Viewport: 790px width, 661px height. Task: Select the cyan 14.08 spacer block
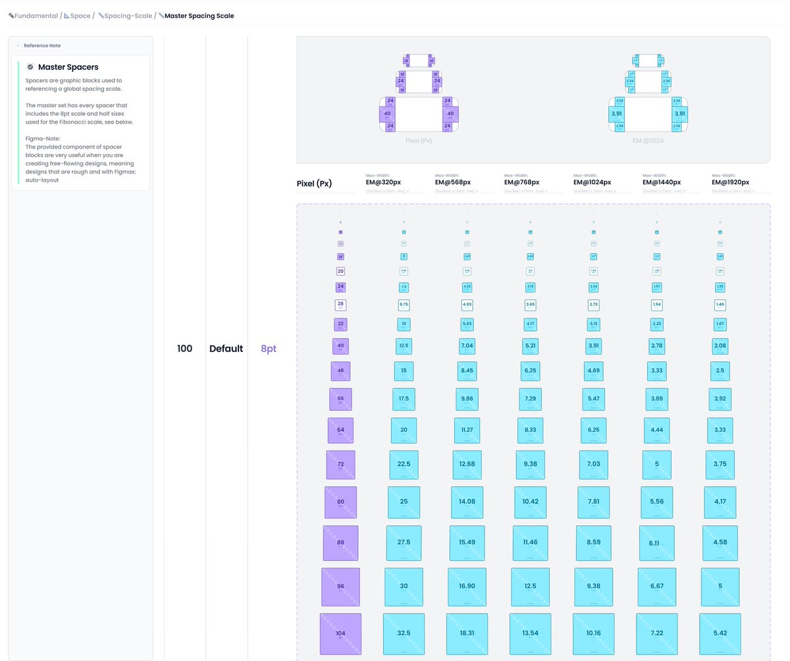click(467, 502)
